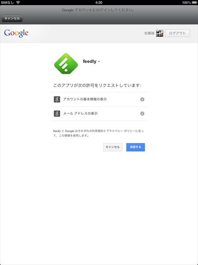Screen dimensions: 198x265
Task: Open info icon for アカウントの基本情報の表示
Action: (x=142, y=99)
